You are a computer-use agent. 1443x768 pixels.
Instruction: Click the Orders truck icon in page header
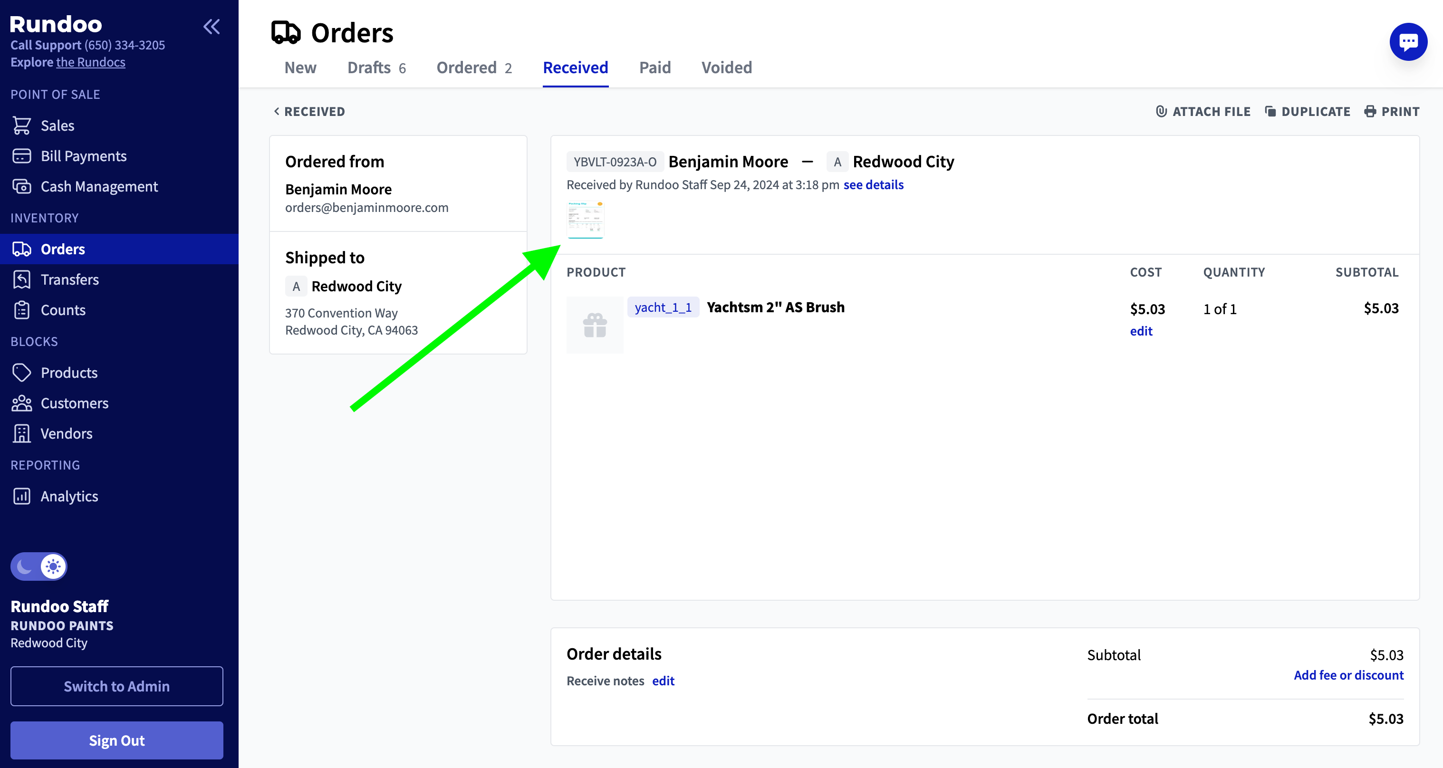(x=286, y=32)
